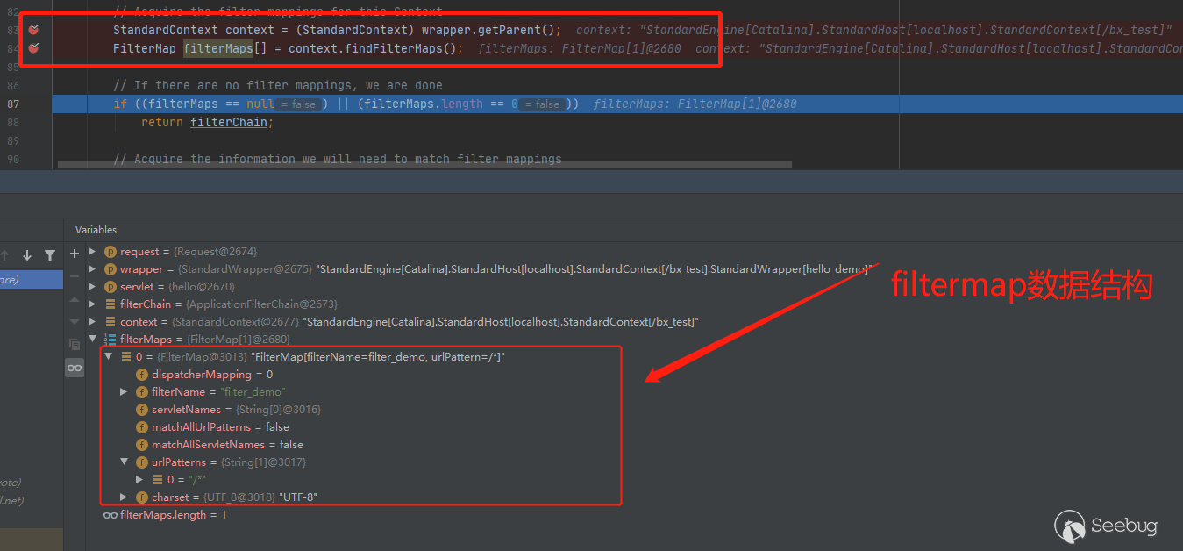
Task: Expand the servlet variable node
Action: tap(92, 287)
